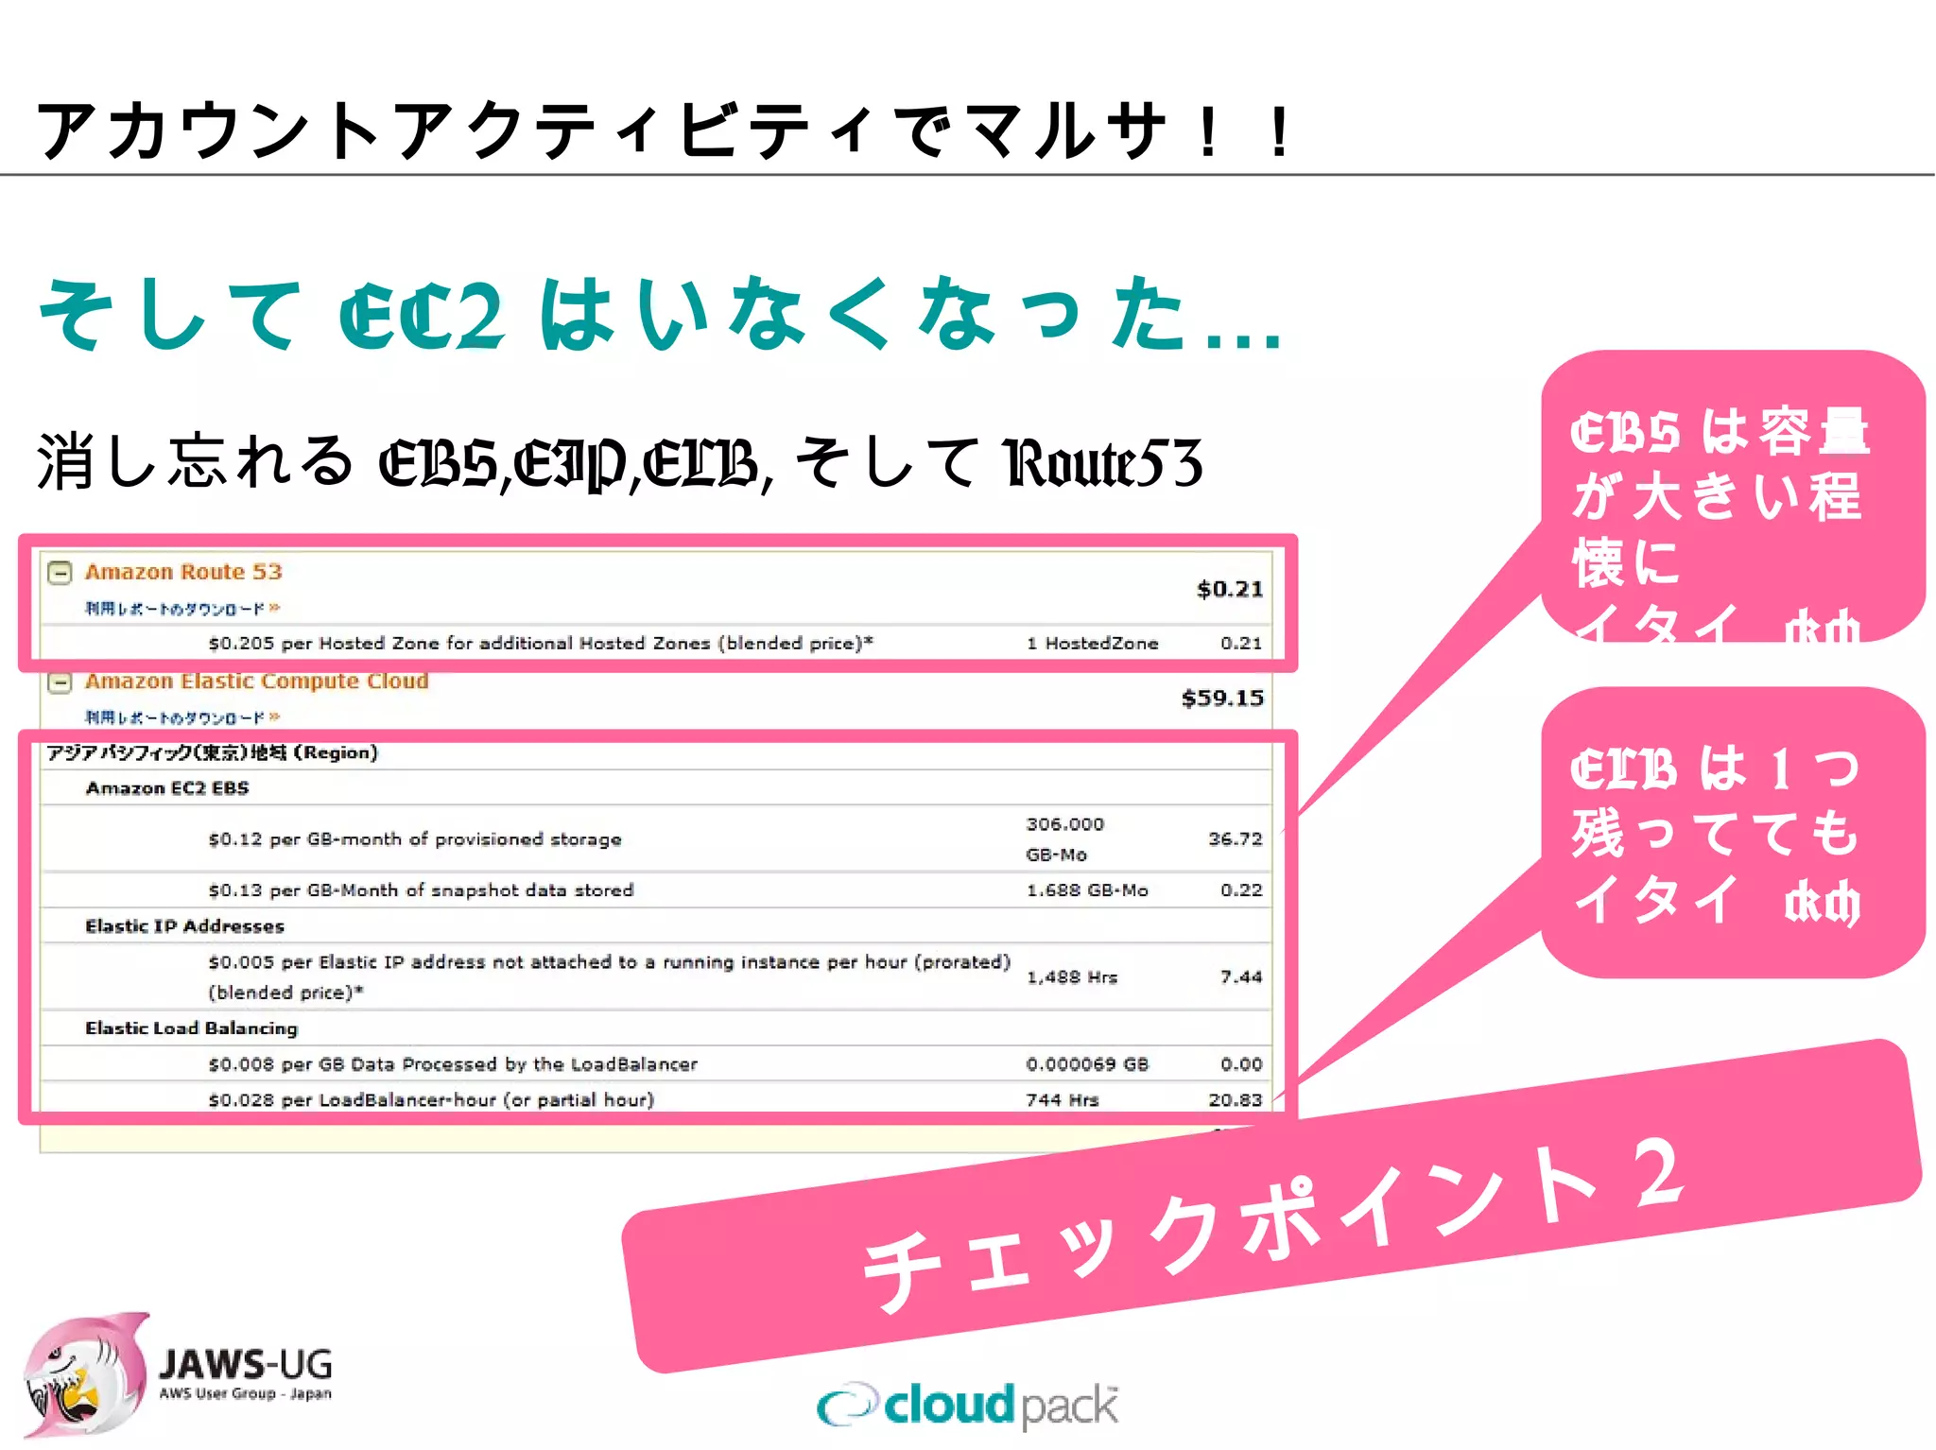Screen dimensions: 1936x1450
Task: Click the teal 'そして EC2 はいなくなった...' heading
Action: pyautogui.click(x=660, y=314)
